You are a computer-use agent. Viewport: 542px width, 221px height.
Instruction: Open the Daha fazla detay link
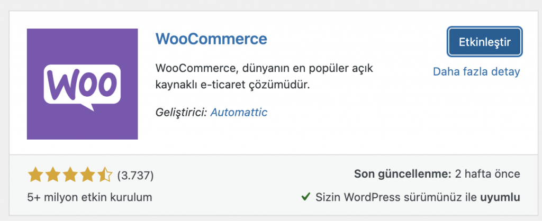[x=476, y=71]
